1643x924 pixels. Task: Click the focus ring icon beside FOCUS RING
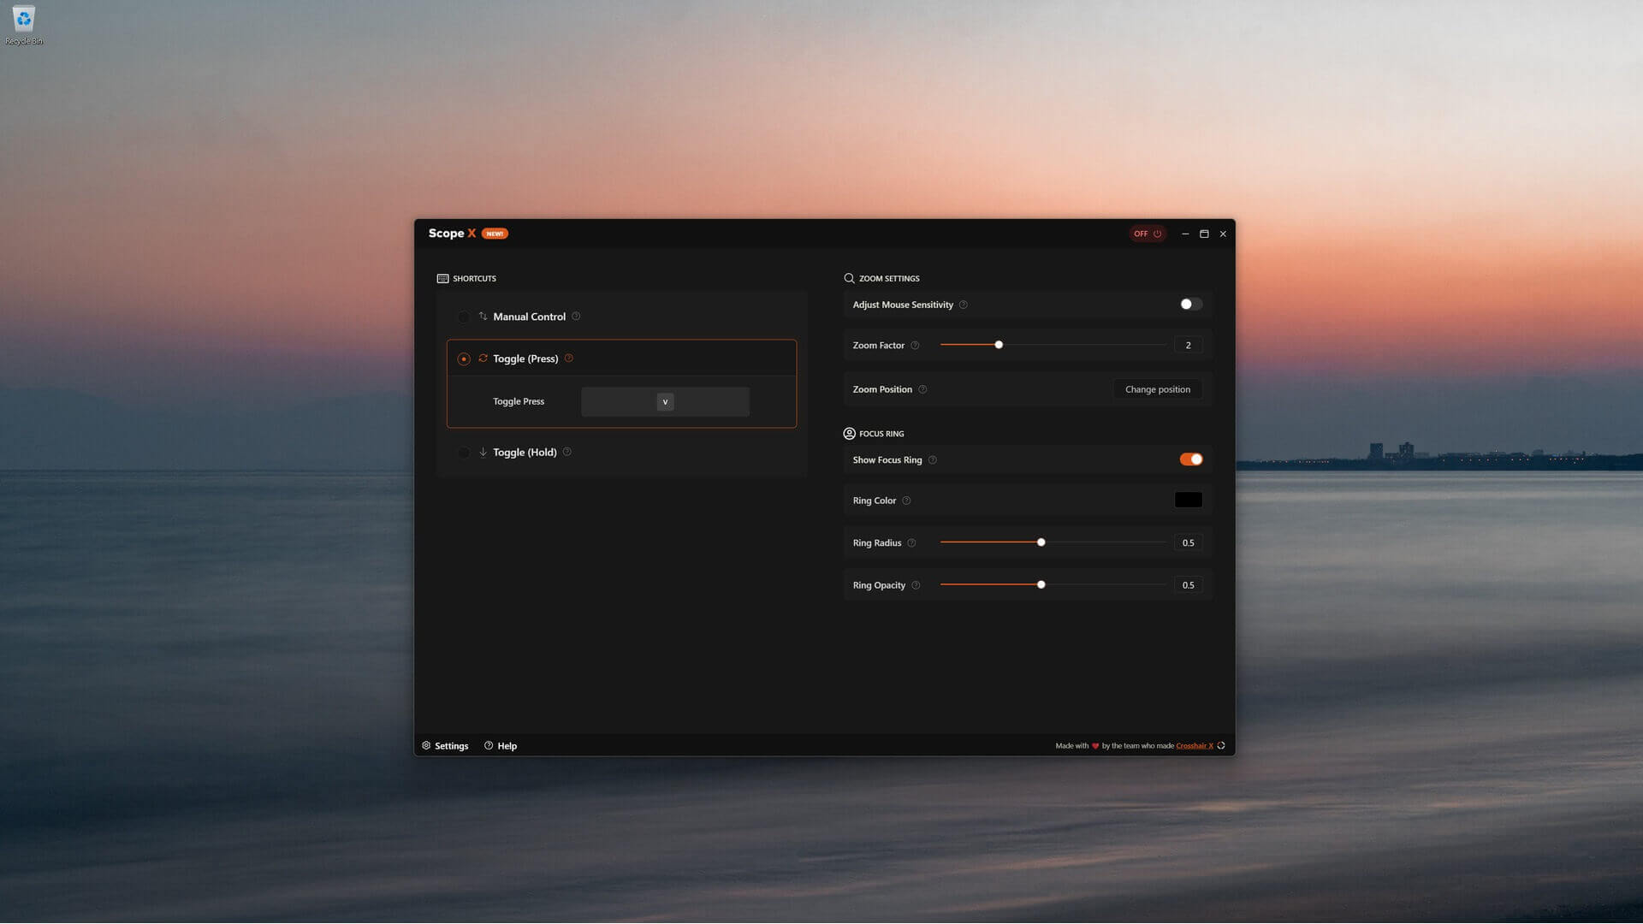click(x=849, y=434)
